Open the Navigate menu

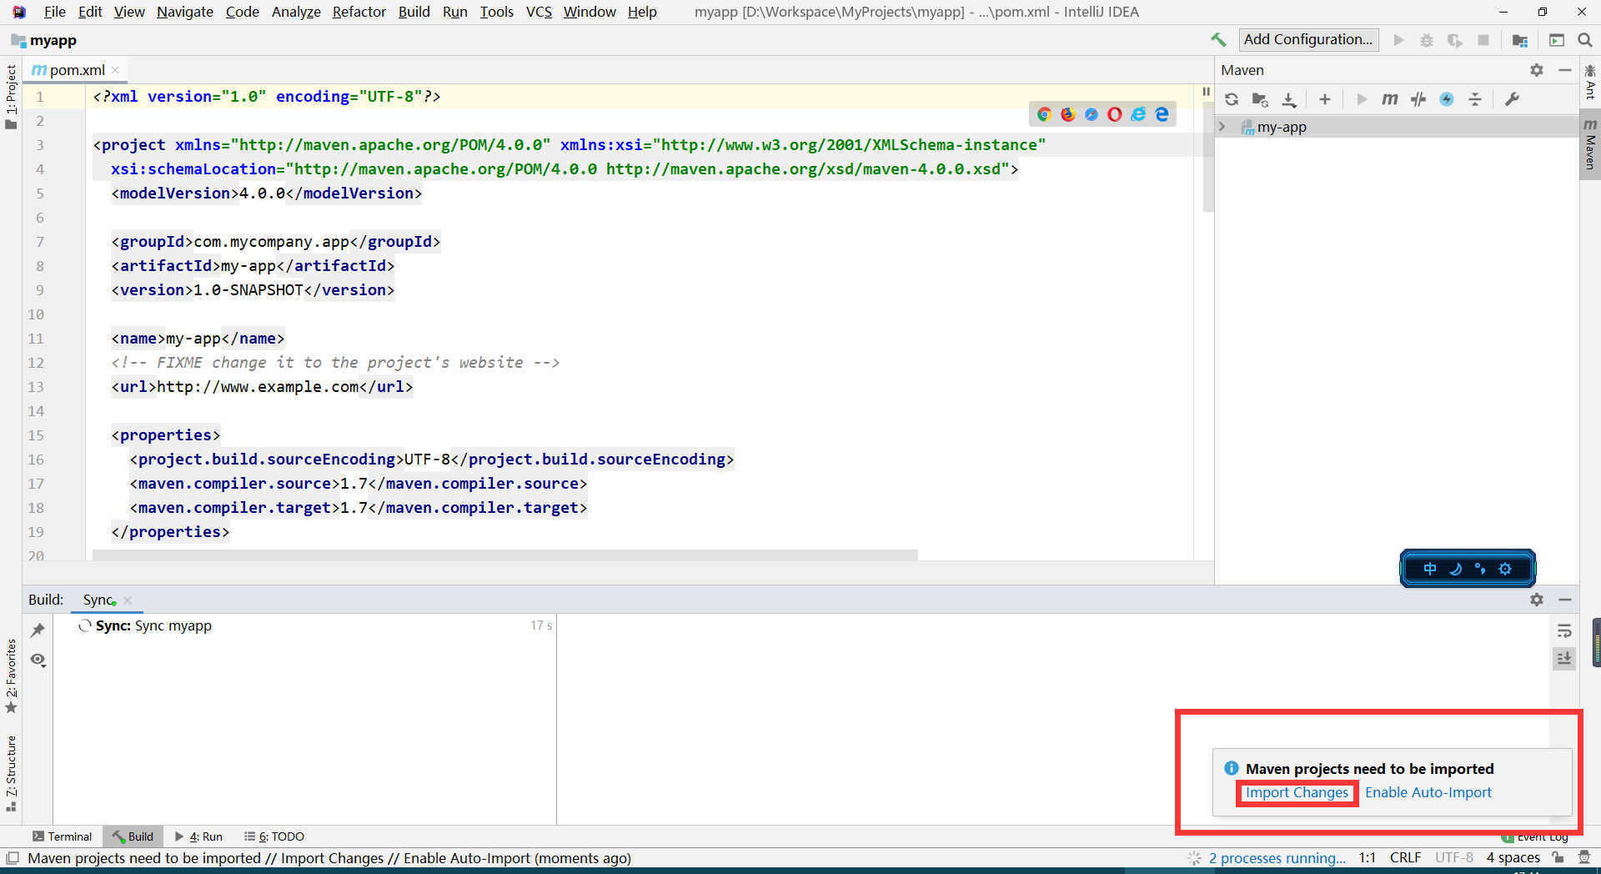coord(185,12)
